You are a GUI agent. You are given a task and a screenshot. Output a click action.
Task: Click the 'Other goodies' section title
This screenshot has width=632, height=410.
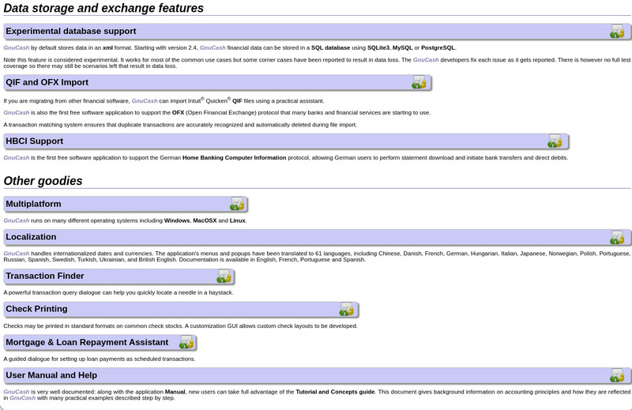pos(43,181)
